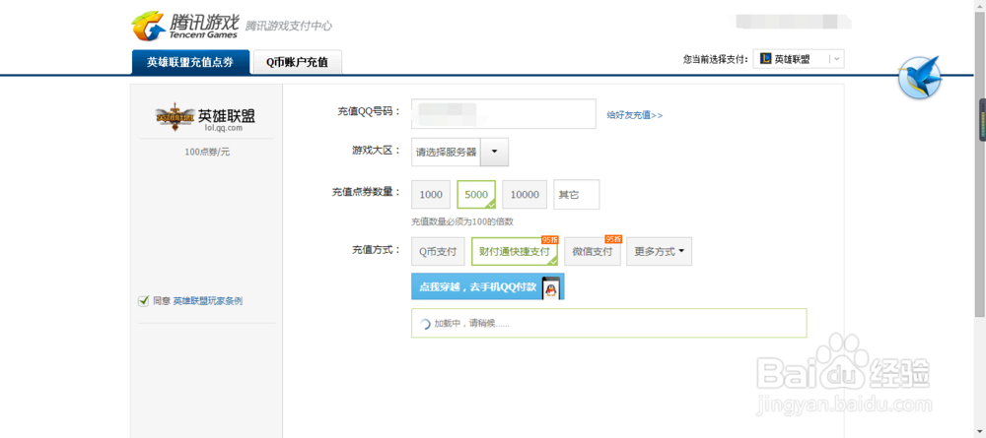Toggle the 同意 英雄联盟玩家条例 checkbox
Viewport: 986px width, 438px height.
coord(143,301)
